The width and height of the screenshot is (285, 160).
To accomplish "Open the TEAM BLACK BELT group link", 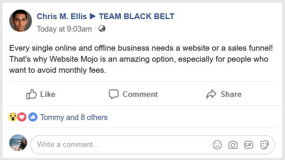I will point(136,16).
